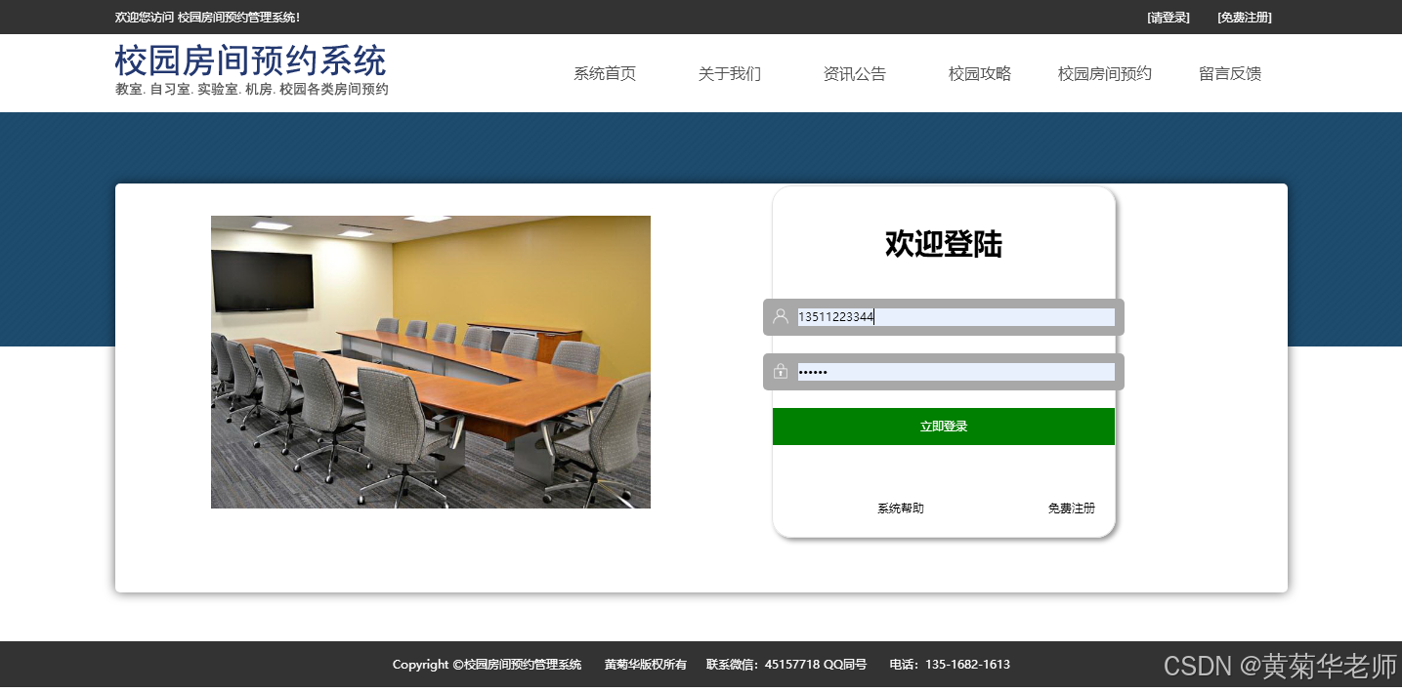Image resolution: width=1402 pixels, height=692 pixels.
Task: Click the 欢迎登陆 heading
Action: tap(944, 244)
